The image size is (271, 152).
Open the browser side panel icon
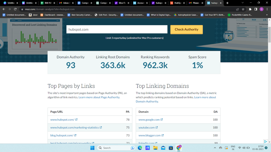point(256,9)
